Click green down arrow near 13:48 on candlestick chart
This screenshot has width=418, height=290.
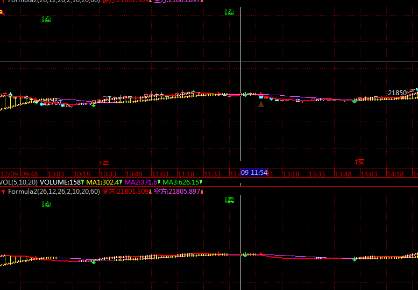[355, 101]
